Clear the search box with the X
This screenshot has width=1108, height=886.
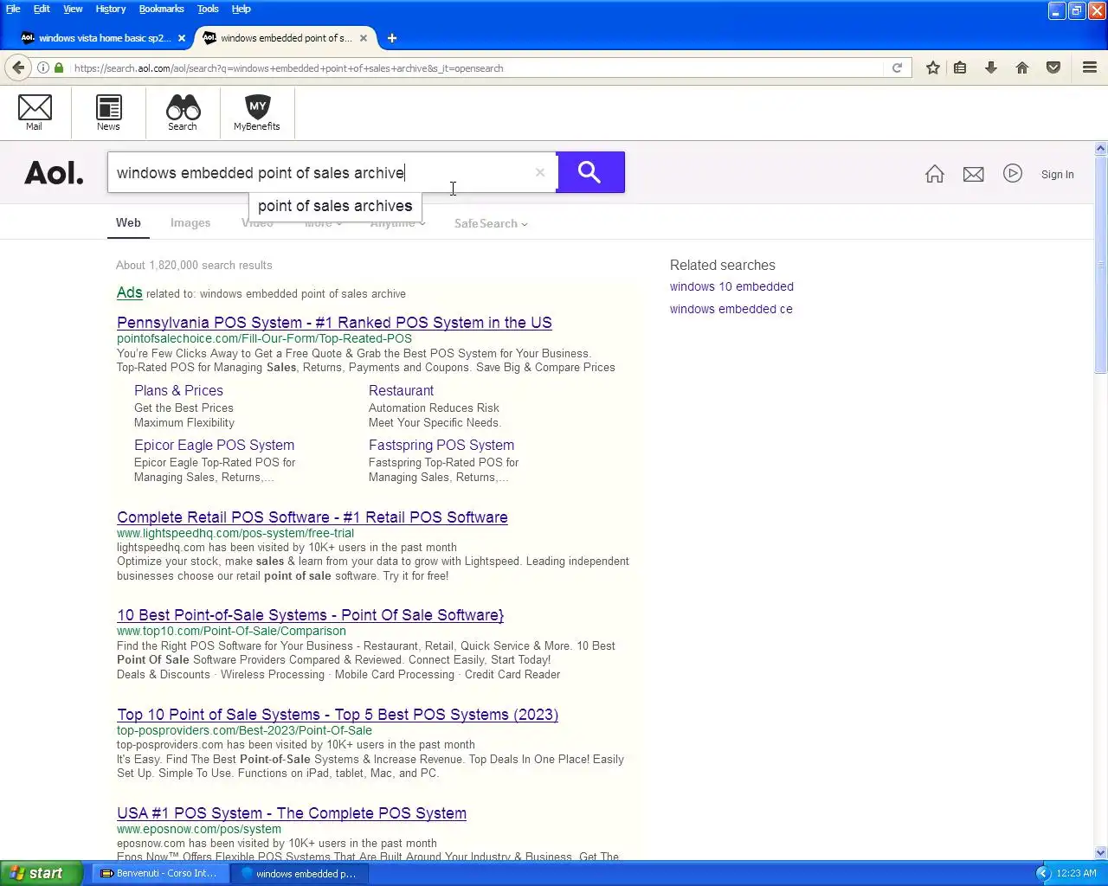(x=540, y=172)
